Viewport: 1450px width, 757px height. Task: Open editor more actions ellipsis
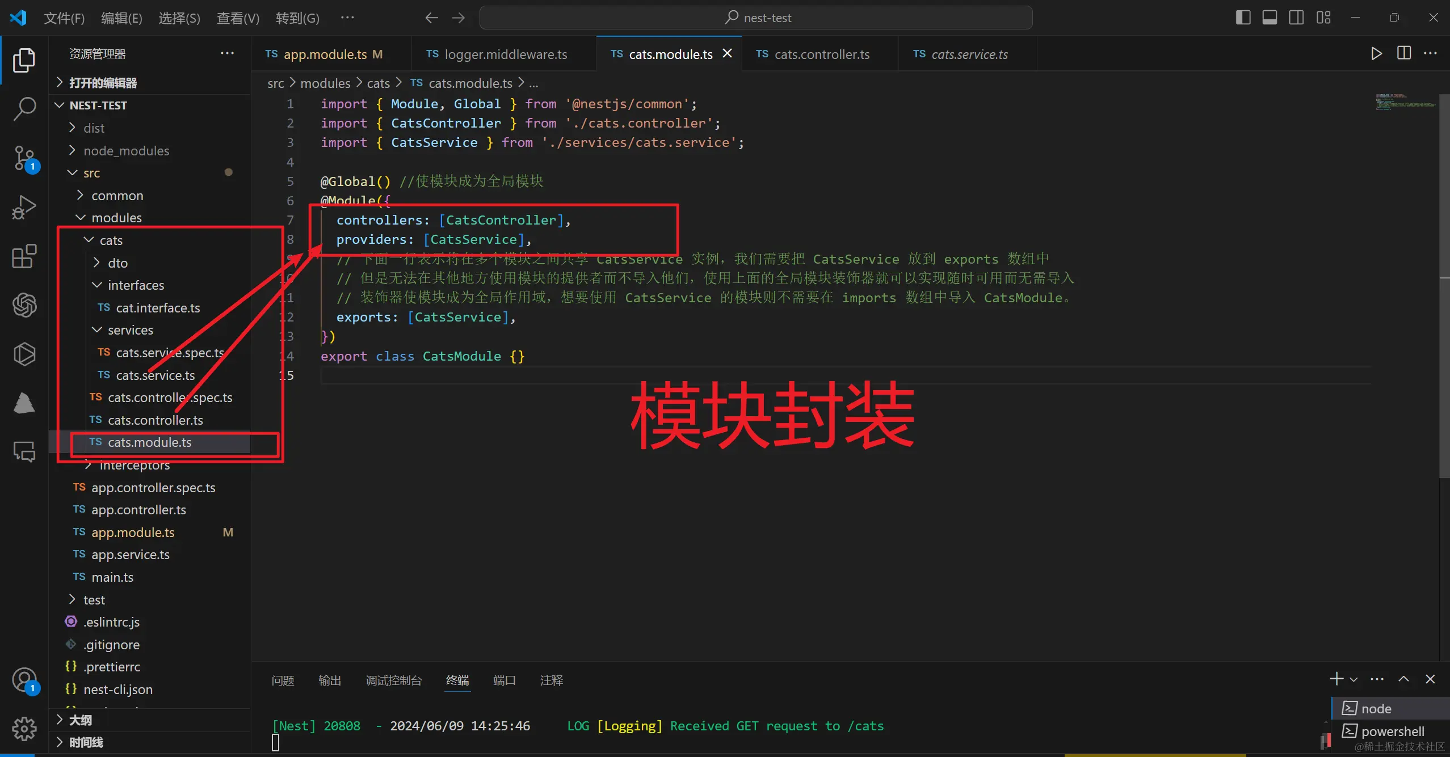click(1430, 54)
